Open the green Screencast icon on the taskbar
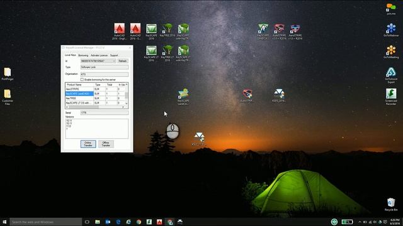Screen dimensions: 403x226 tap(149, 222)
